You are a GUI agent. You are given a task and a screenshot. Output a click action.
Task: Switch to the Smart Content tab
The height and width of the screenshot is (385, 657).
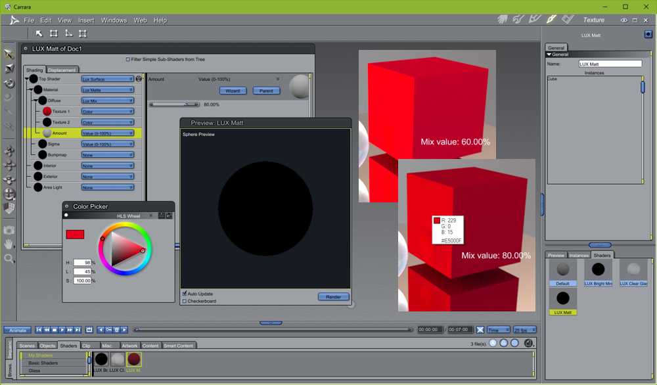click(x=179, y=346)
